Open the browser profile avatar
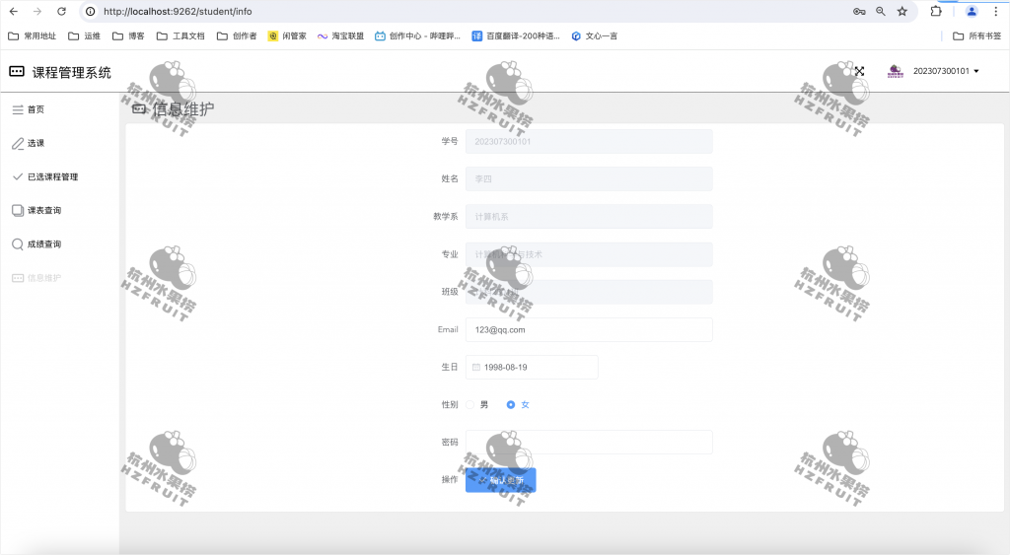1010x555 pixels. [972, 12]
